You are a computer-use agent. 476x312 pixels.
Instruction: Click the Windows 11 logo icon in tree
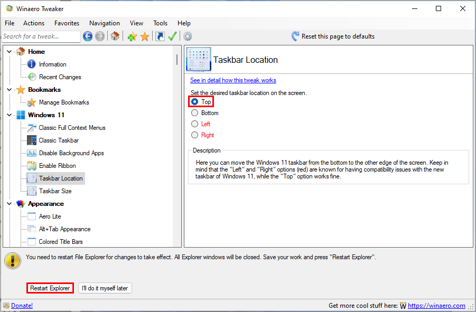(21, 115)
